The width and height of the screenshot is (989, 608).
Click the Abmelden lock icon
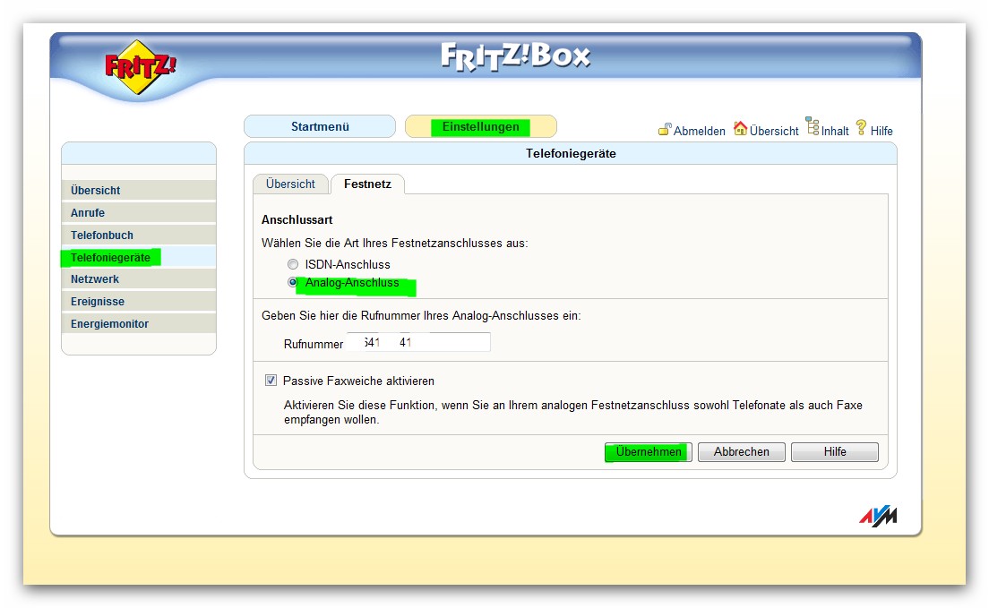pos(665,129)
